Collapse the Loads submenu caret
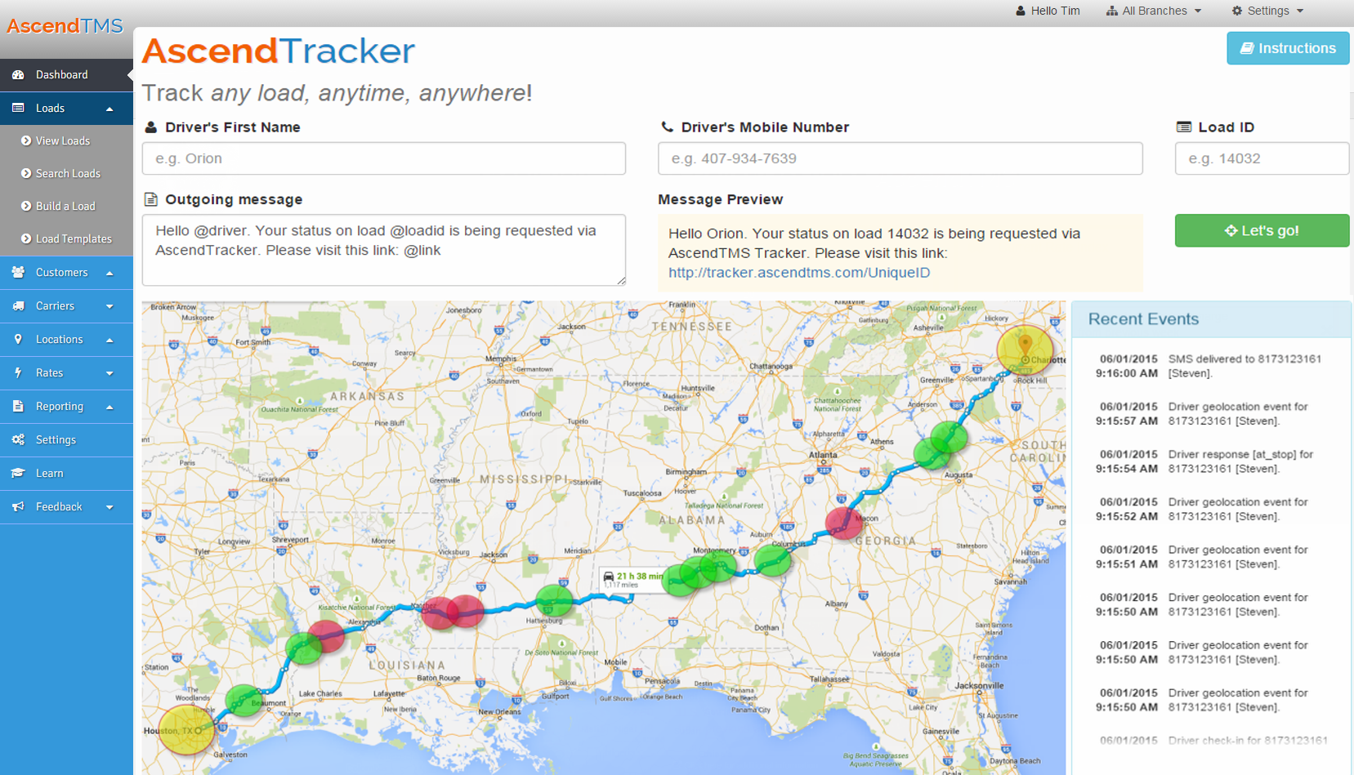Viewport: 1354px width, 775px height. pos(109,109)
